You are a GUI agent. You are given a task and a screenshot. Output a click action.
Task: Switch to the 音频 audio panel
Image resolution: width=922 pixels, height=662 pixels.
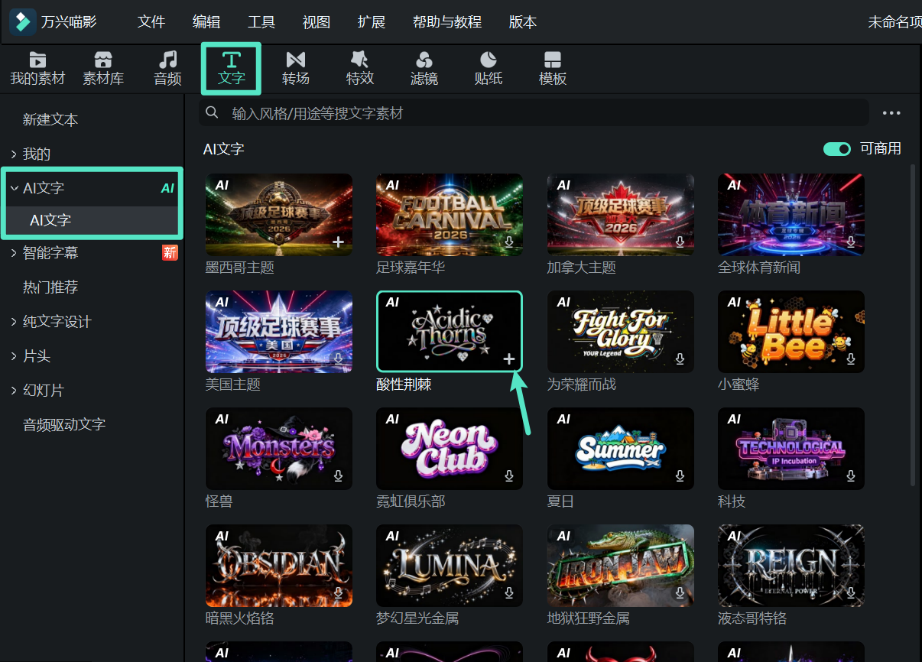click(167, 68)
